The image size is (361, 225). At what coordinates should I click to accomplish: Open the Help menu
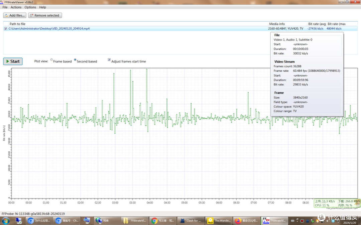click(x=42, y=7)
